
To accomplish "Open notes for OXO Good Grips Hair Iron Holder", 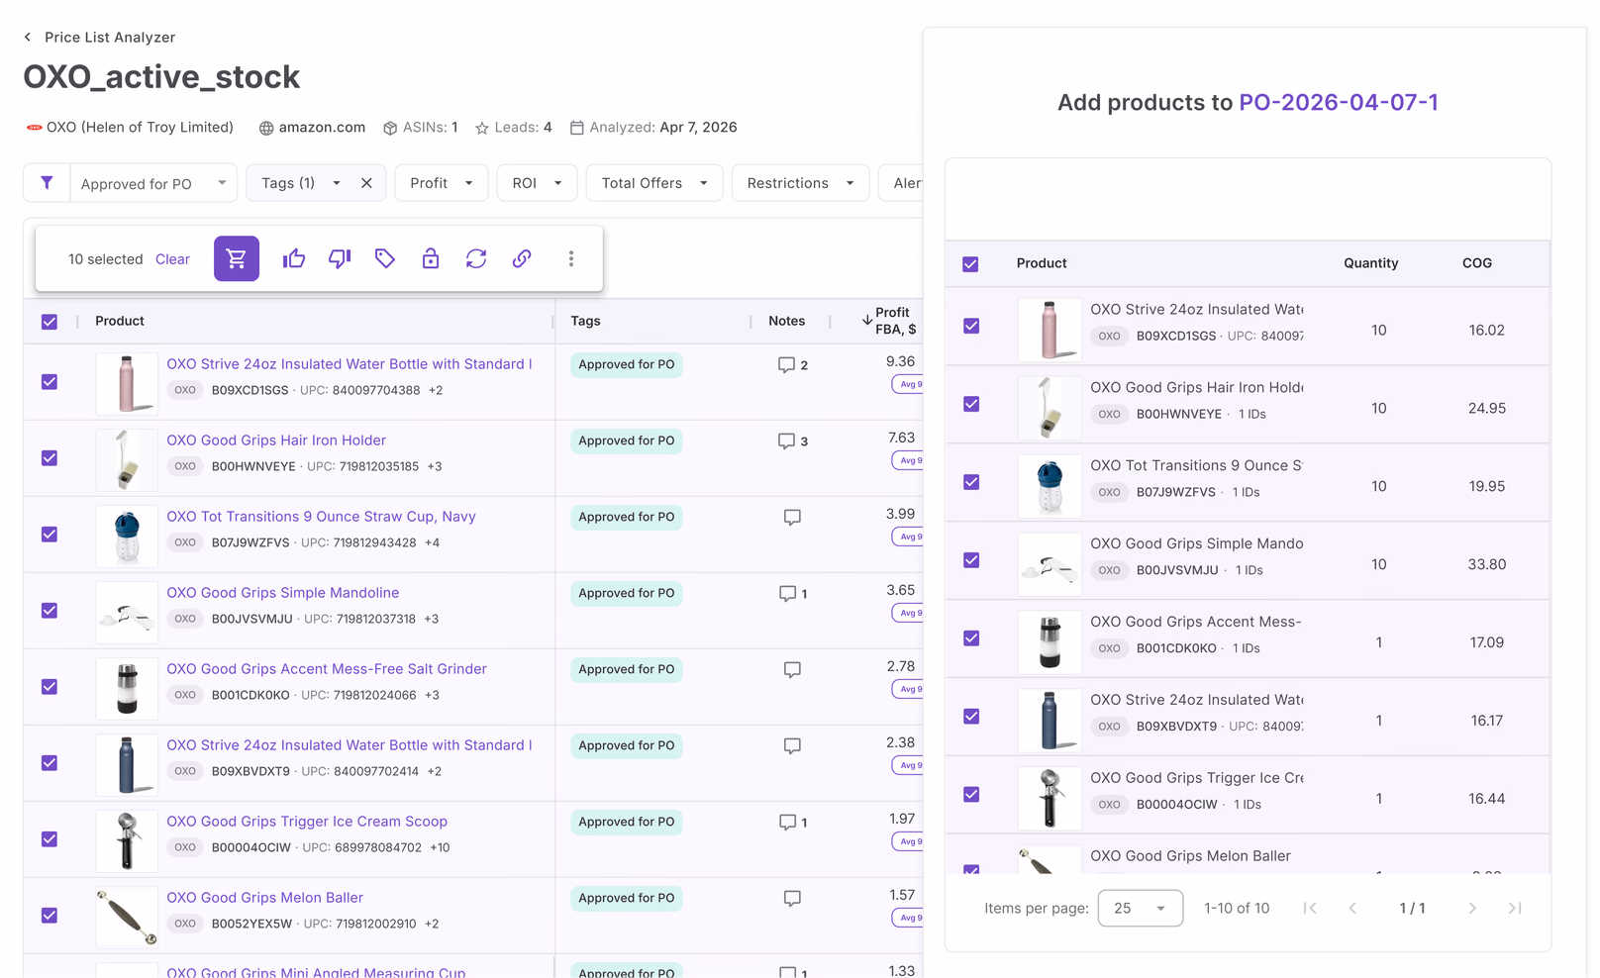I will [x=792, y=441].
